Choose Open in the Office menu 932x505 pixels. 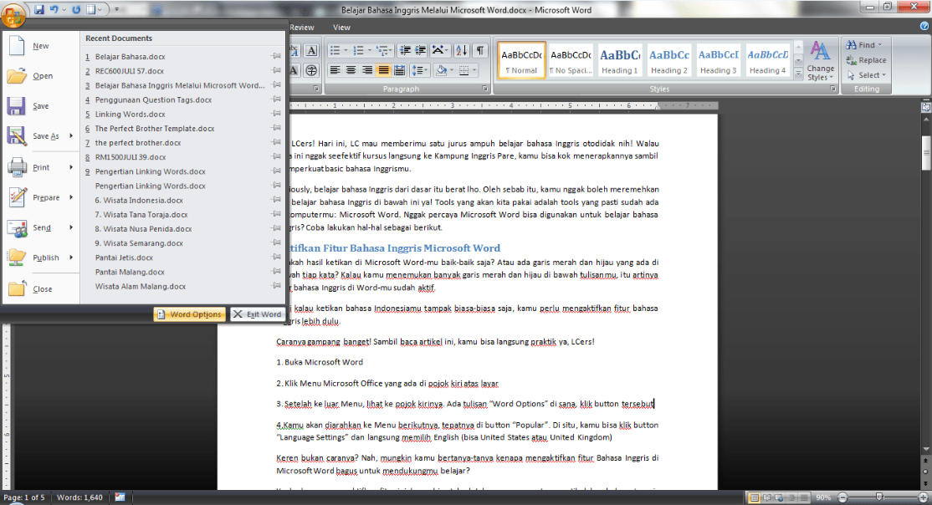[40, 76]
